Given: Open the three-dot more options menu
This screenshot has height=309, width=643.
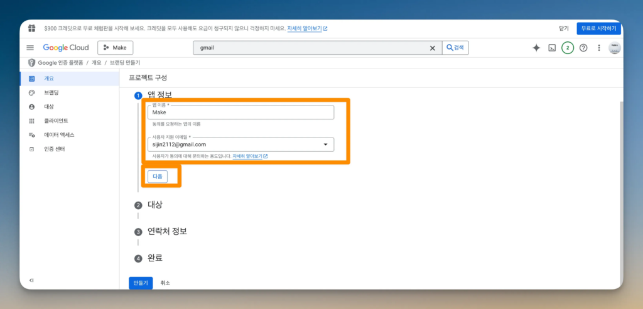Looking at the screenshot, I should (x=598, y=48).
